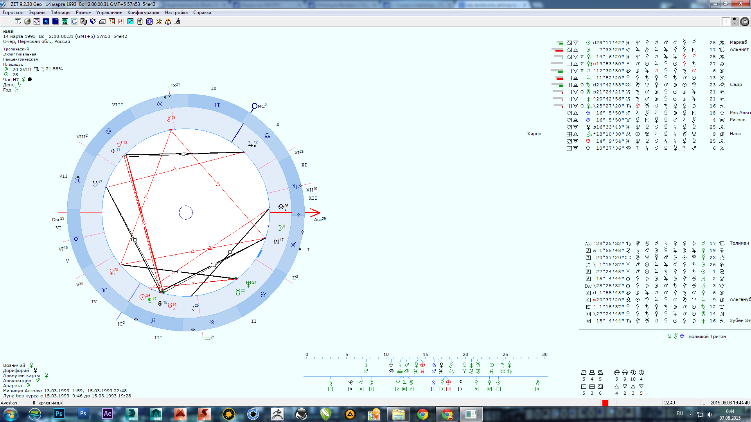Open the Гороскоп menu

coord(13,13)
